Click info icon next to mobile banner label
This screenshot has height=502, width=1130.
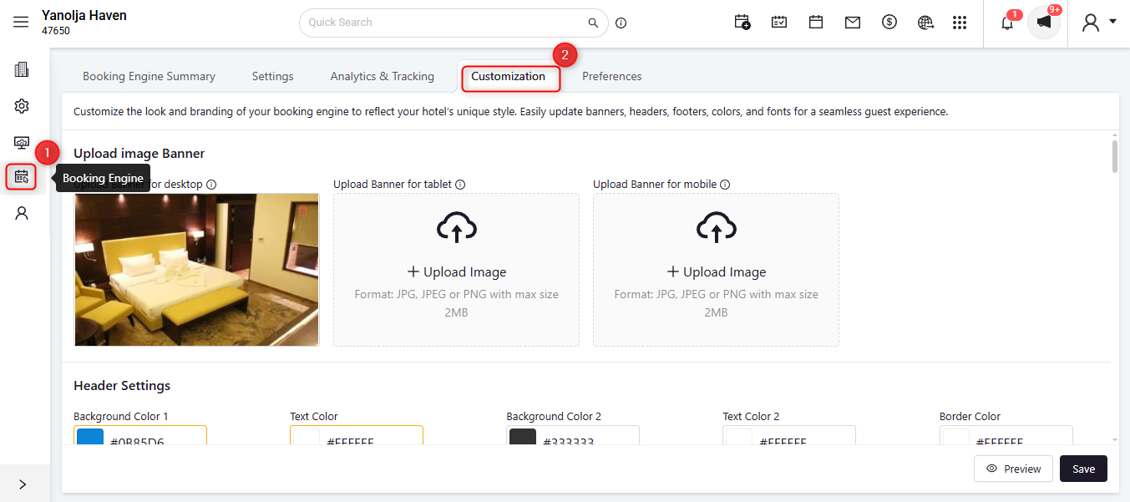(x=725, y=185)
